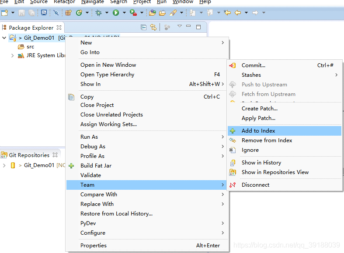Click the Back navigation arrow icon
The width and height of the screenshot is (344, 253).
pyautogui.click(x=238, y=13)
